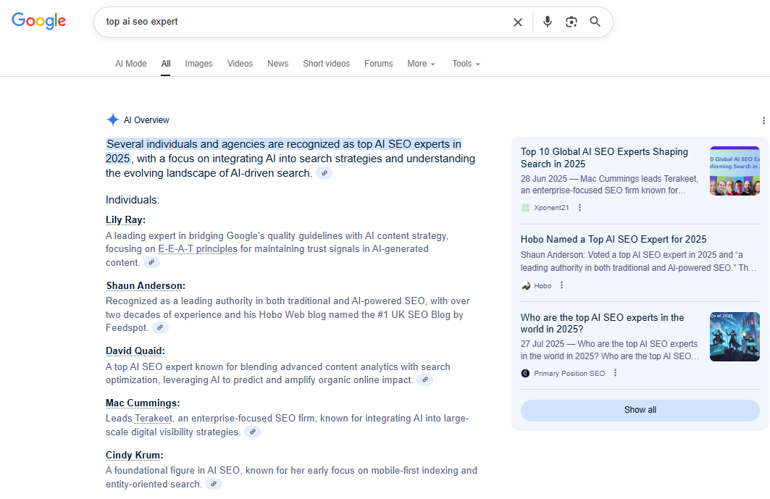Open three-dot menu beside Primary Position SEO

pos(615,373)
